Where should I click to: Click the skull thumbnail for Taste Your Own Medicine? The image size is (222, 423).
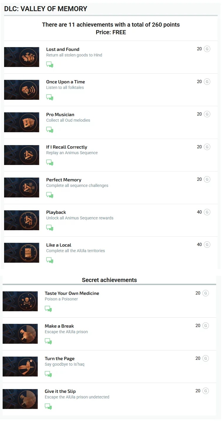coord(20,301)
